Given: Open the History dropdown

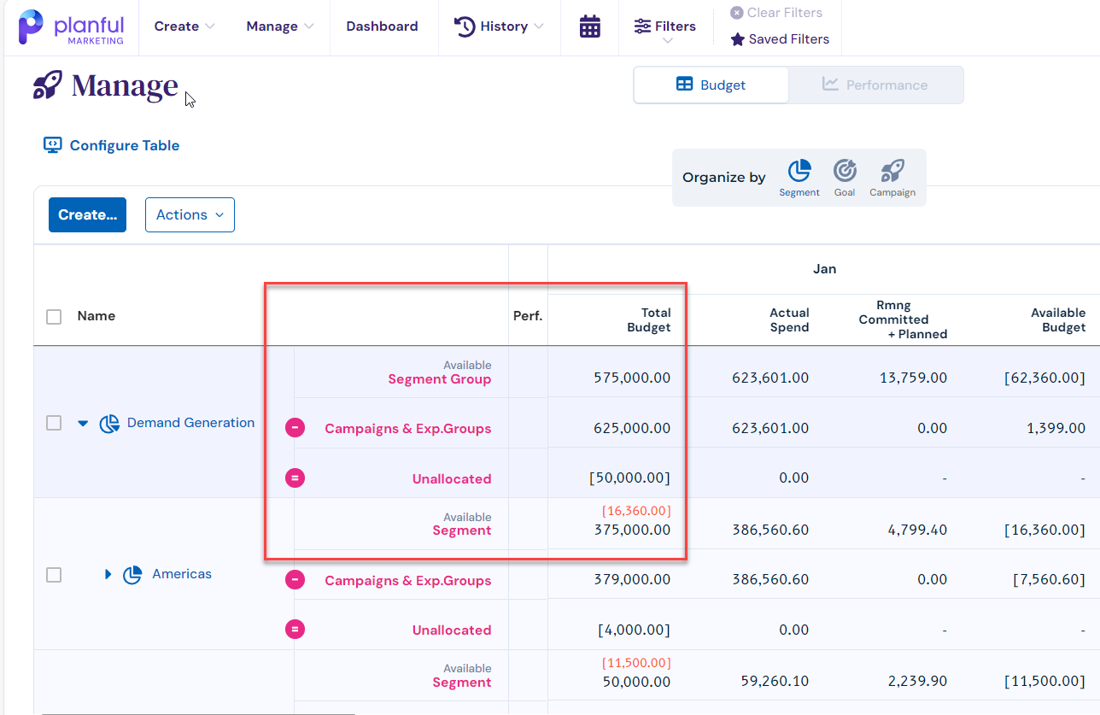Looking at the screenshot, I should (499, 26).
